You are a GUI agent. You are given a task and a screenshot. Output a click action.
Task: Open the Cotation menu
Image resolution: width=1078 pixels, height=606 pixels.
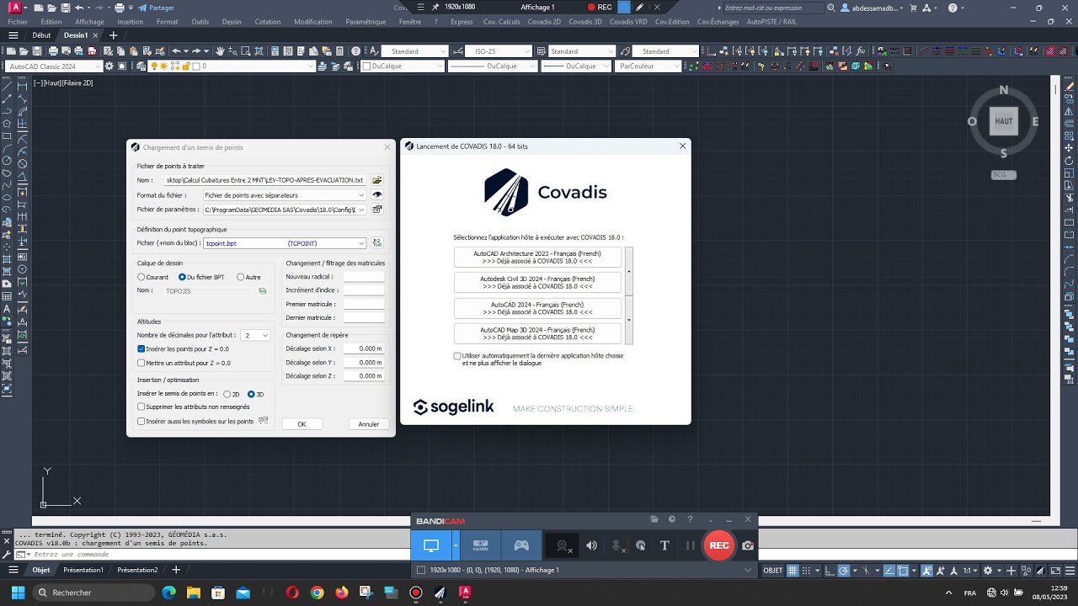pos(268,22)
